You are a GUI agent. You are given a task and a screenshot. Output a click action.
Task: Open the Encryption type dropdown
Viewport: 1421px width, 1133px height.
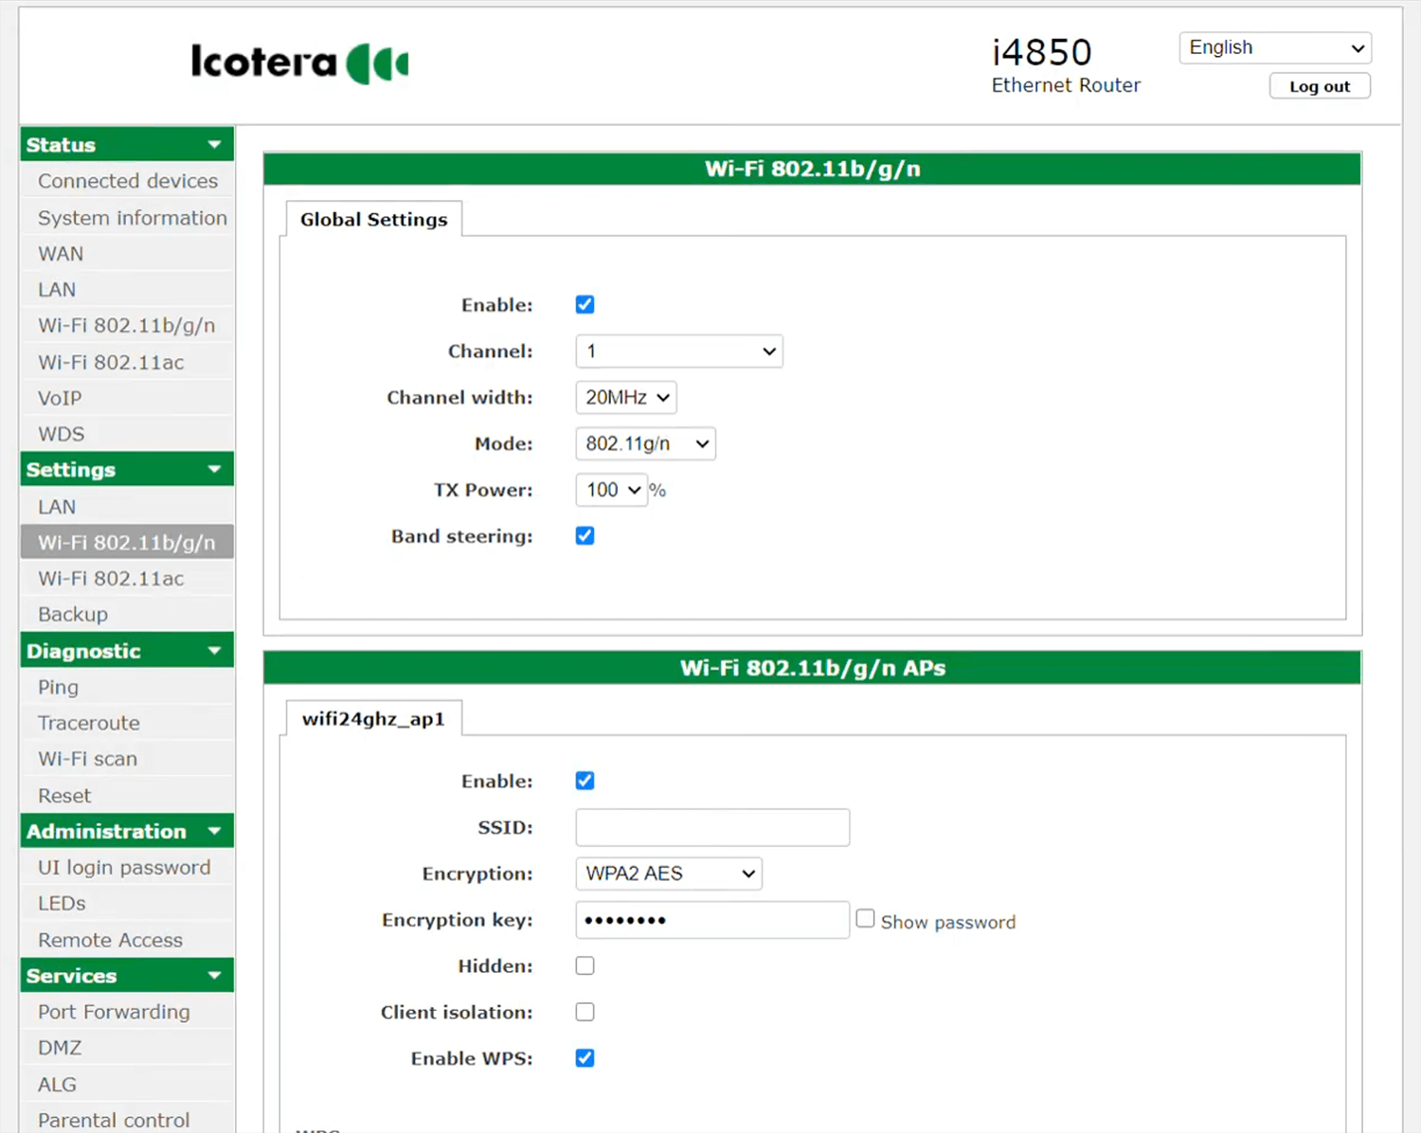[668, 873]
